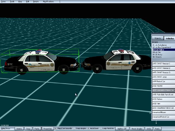The height and width of the screenshot is (131, 175).
Task: Choose LASD Lancaster Patrol Car
Action: (x=164, y=90)
